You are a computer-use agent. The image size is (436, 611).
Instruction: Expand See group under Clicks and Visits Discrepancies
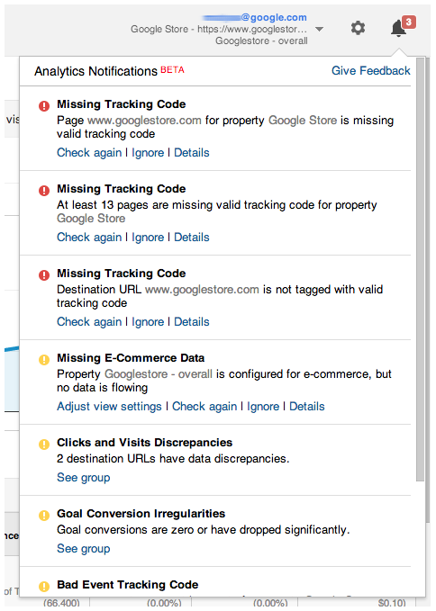84,478
